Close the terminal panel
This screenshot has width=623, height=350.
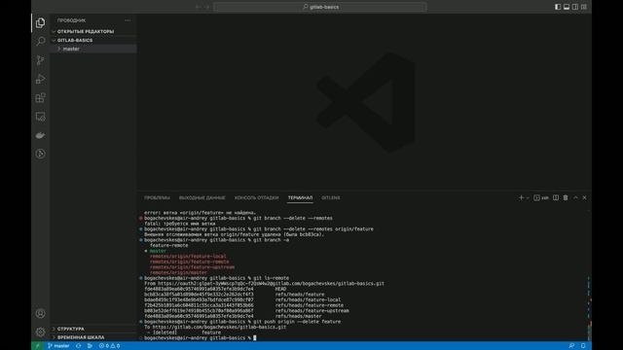point(584,197)
